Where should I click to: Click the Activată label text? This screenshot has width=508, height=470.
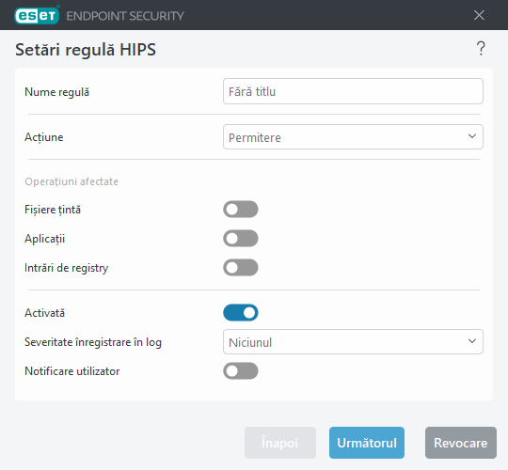(x=45, y=313)
